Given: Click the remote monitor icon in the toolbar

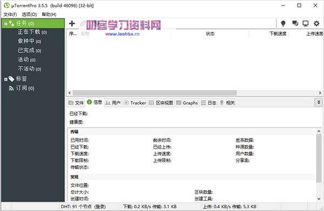Looking at the screenshot, I should coord(306,23).
